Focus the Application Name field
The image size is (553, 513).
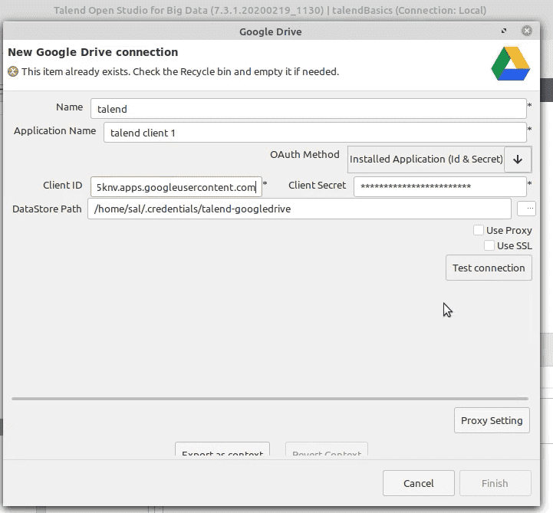pos(315,133)
